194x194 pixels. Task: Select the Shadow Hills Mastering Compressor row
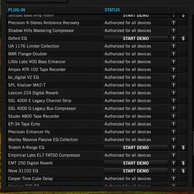click(97, 31)
